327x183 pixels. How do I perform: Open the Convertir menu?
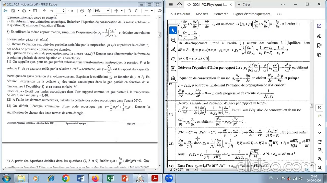(221, 14)
